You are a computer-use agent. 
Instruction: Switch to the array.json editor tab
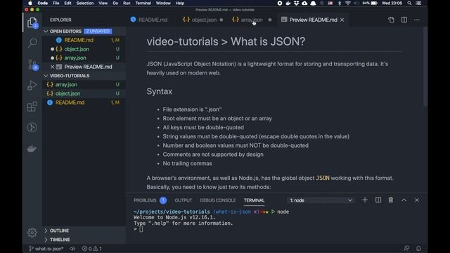[x=252, y=20]
